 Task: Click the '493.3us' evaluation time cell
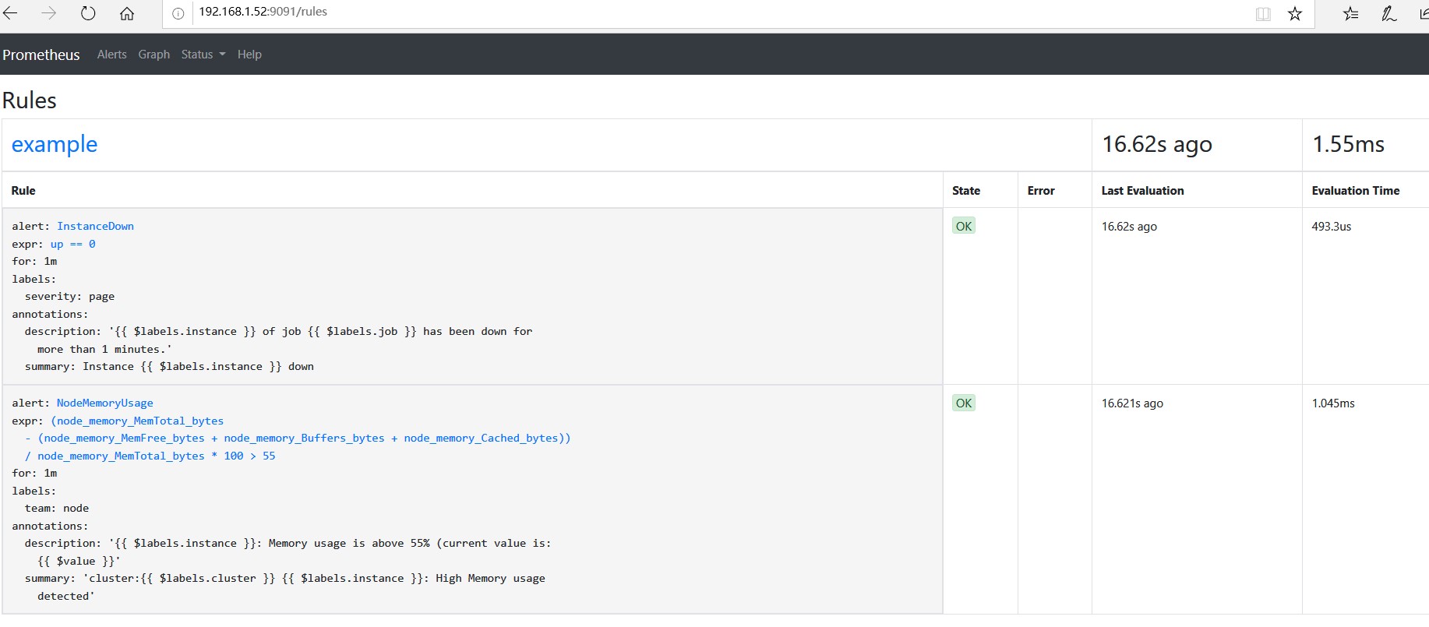tap(1332, 227)
